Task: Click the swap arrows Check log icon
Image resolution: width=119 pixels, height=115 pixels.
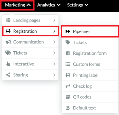Action: click(x=68, y=86)
